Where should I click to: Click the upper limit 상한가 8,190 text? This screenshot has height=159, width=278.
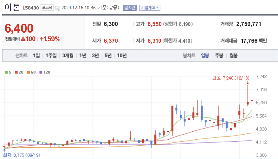point(178,24)
